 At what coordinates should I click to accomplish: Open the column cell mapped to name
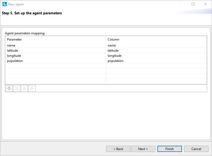156,45
